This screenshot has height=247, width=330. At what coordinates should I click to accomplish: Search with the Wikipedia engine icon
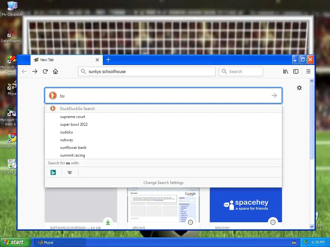coord(70,172)
